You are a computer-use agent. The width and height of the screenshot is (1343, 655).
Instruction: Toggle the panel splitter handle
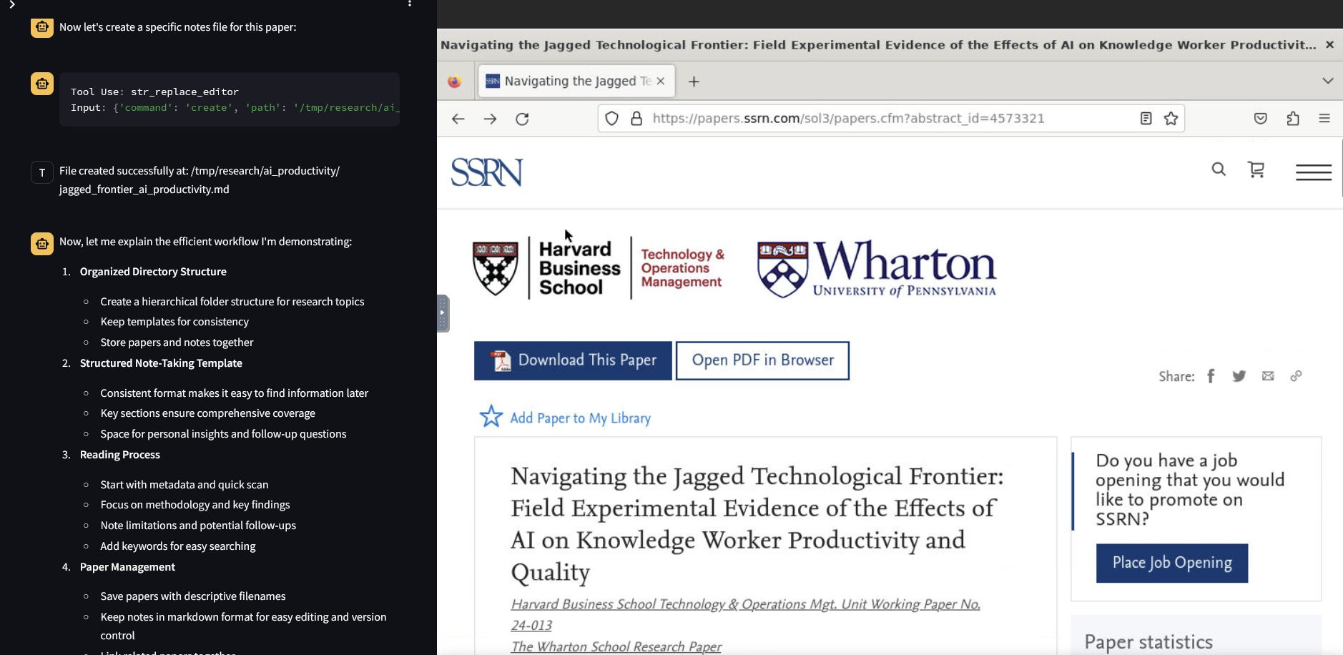[x=443, y=313]
